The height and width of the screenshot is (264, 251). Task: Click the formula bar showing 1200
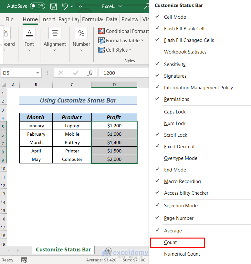124,73
